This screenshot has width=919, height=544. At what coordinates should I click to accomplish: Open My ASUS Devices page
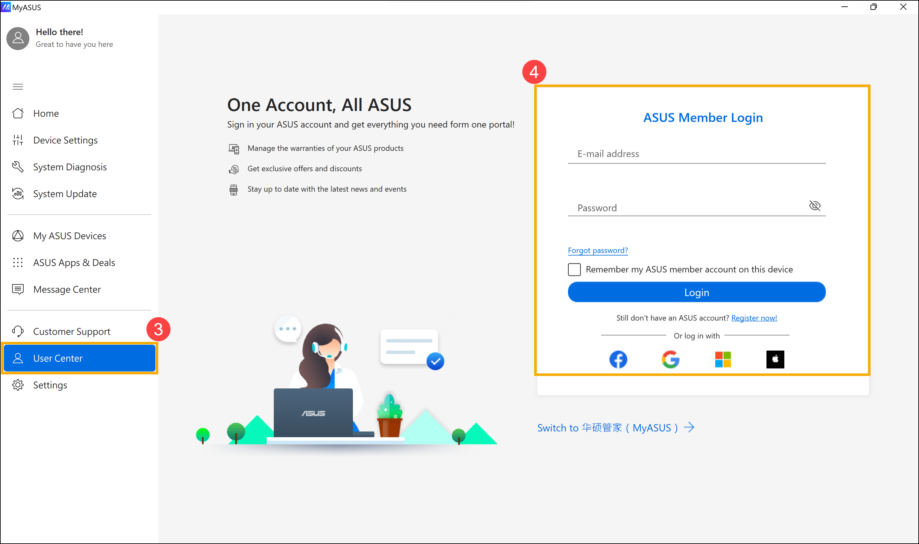pos(79,236)
